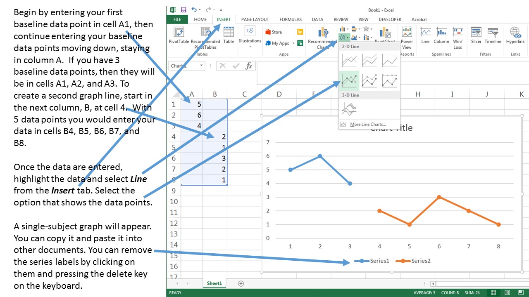Viewport: 529px width, 297px height.
Task: Open the REVIEW tab
Action: (x=341, y=19)
